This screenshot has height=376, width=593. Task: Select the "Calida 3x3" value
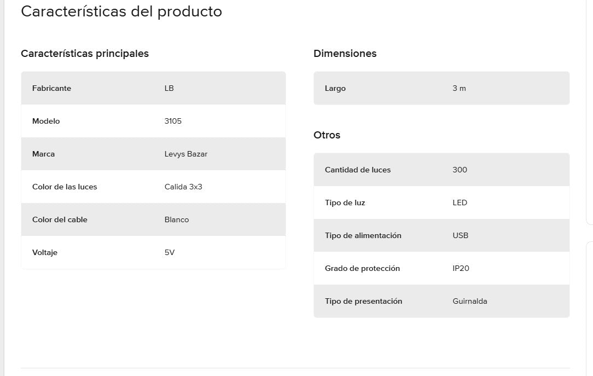click(183, 187)
